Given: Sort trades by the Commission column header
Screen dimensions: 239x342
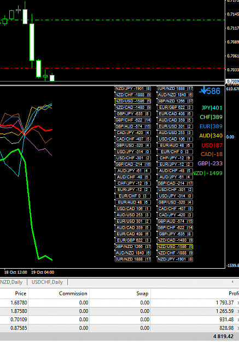Looking at the screenshot, I should tap(59, 294).
